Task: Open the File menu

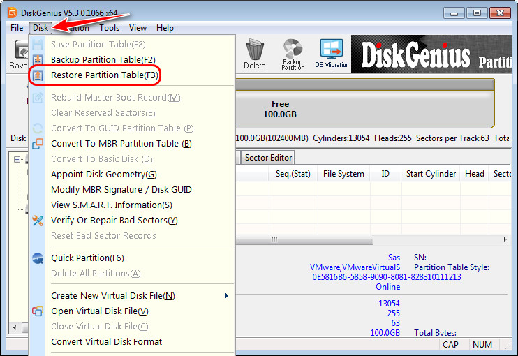Action: tap(17, 28)
